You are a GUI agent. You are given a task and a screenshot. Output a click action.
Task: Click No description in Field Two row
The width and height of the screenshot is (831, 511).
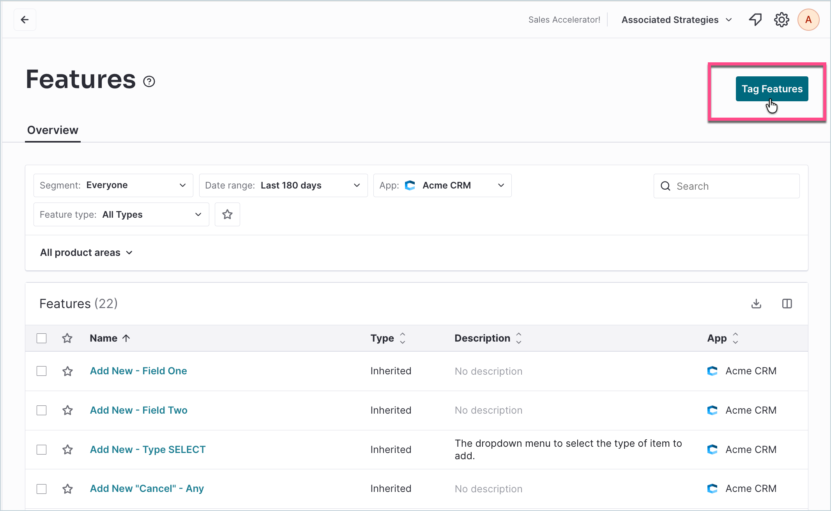click(488, 410)
